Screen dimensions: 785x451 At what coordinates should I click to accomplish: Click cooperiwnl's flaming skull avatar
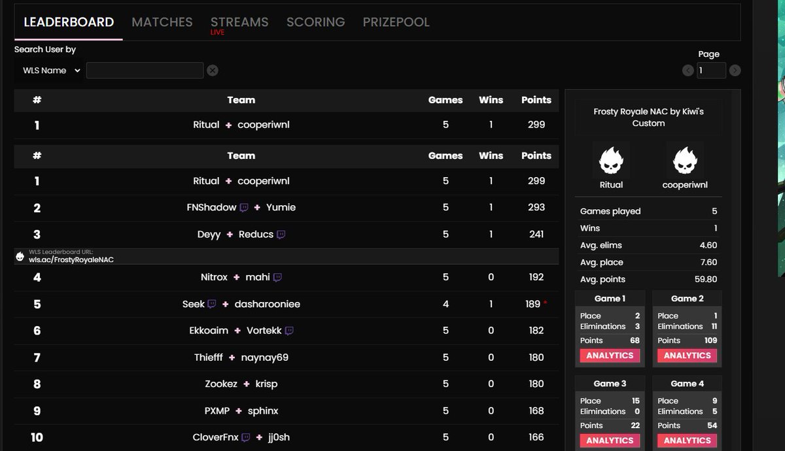pos(684,159)
